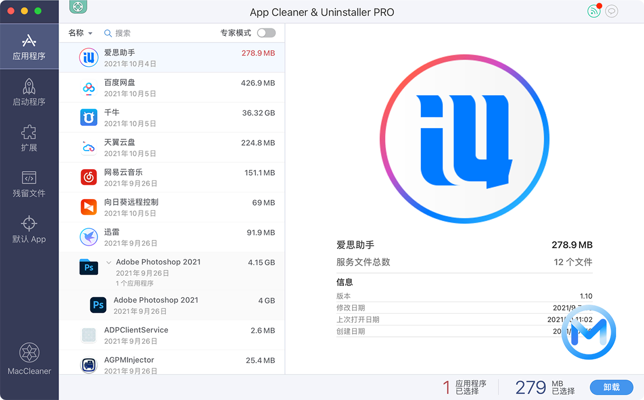Click the 278.9 MB size label of 爱思助手

(258, 53)
